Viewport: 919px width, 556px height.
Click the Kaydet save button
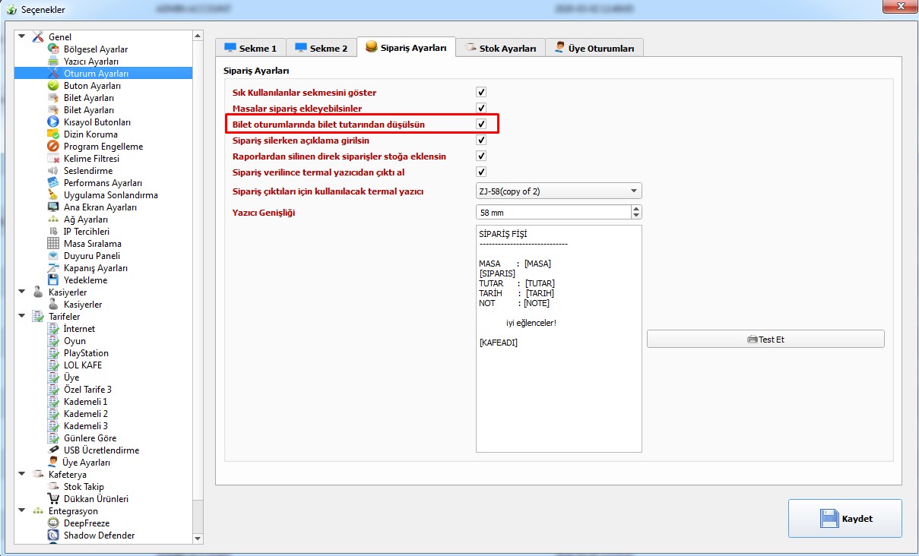(x=845, y=519)
